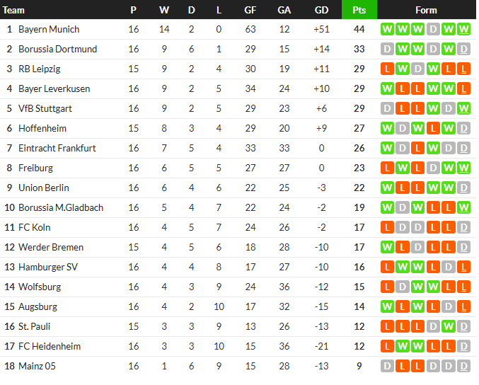Image resolution: width=479 pixels, height=385 pixels.
Task: Click Union Berlin's only D form badge
Action: tap(464, 188)
